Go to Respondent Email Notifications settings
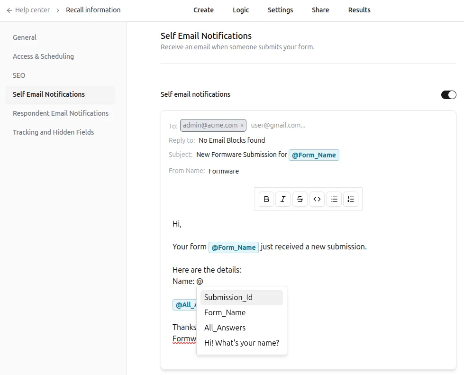 click(x=60, y=113)
